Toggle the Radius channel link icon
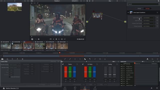Image resolution: width=160 pixels, height=90 pixels. pos(63,64)
